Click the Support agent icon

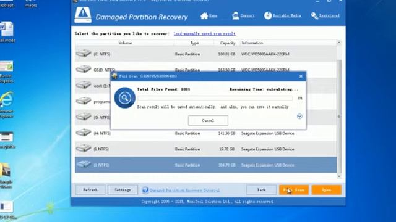(235, 15)
